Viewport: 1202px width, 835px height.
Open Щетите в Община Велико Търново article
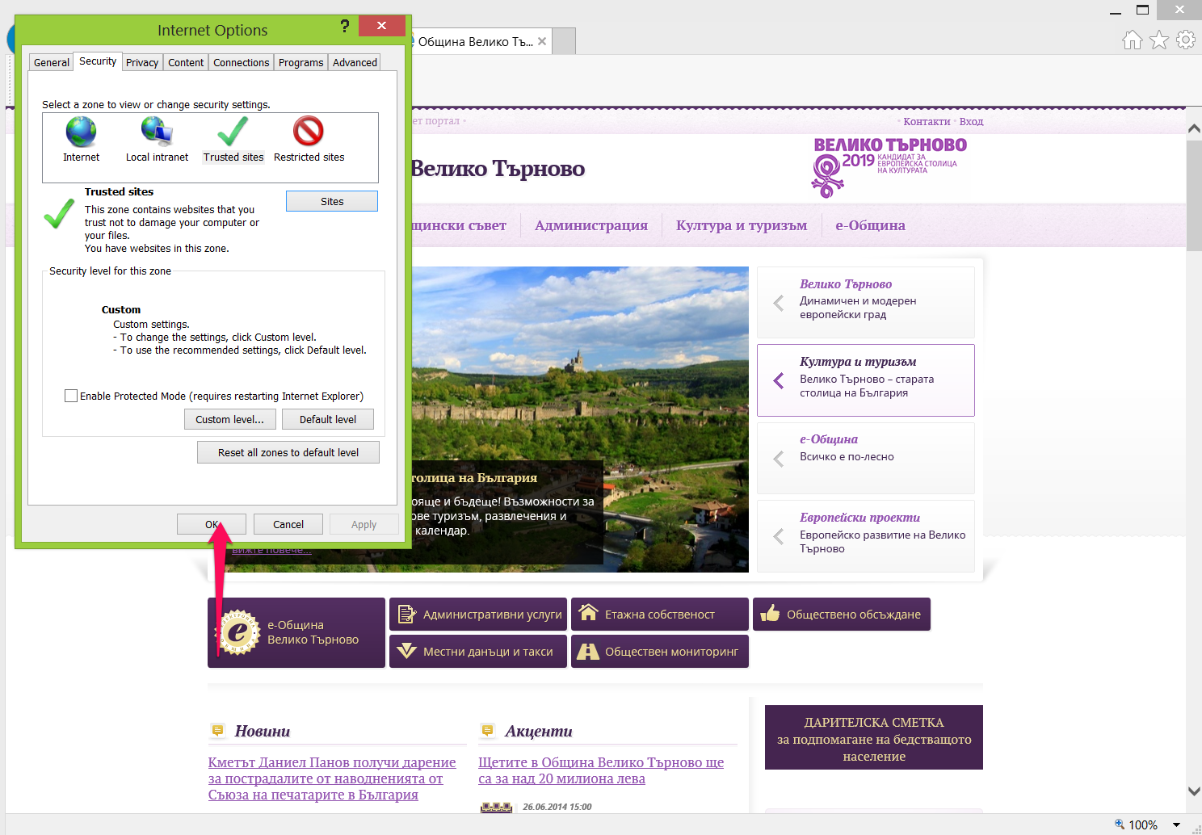tap(601, 770)
